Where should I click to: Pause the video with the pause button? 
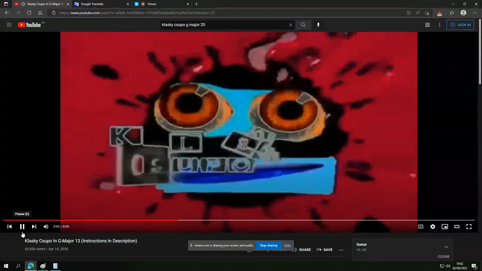[22, 226]
